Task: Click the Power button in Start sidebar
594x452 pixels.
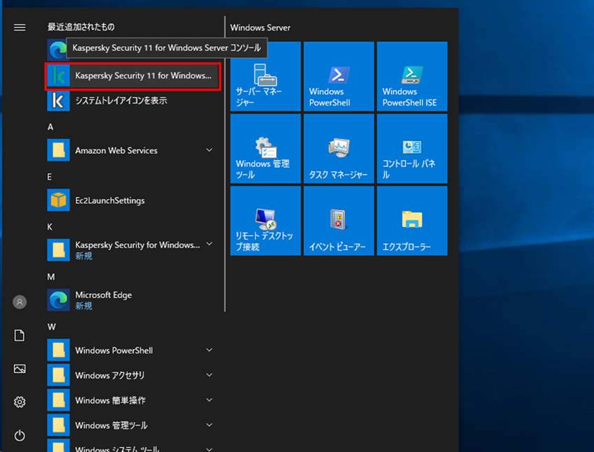Action: click(x=20, y=435)
